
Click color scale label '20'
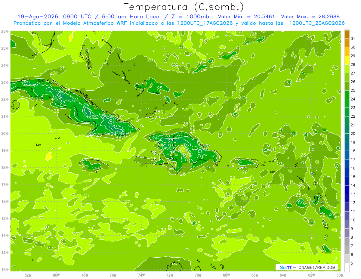[353, 133]
